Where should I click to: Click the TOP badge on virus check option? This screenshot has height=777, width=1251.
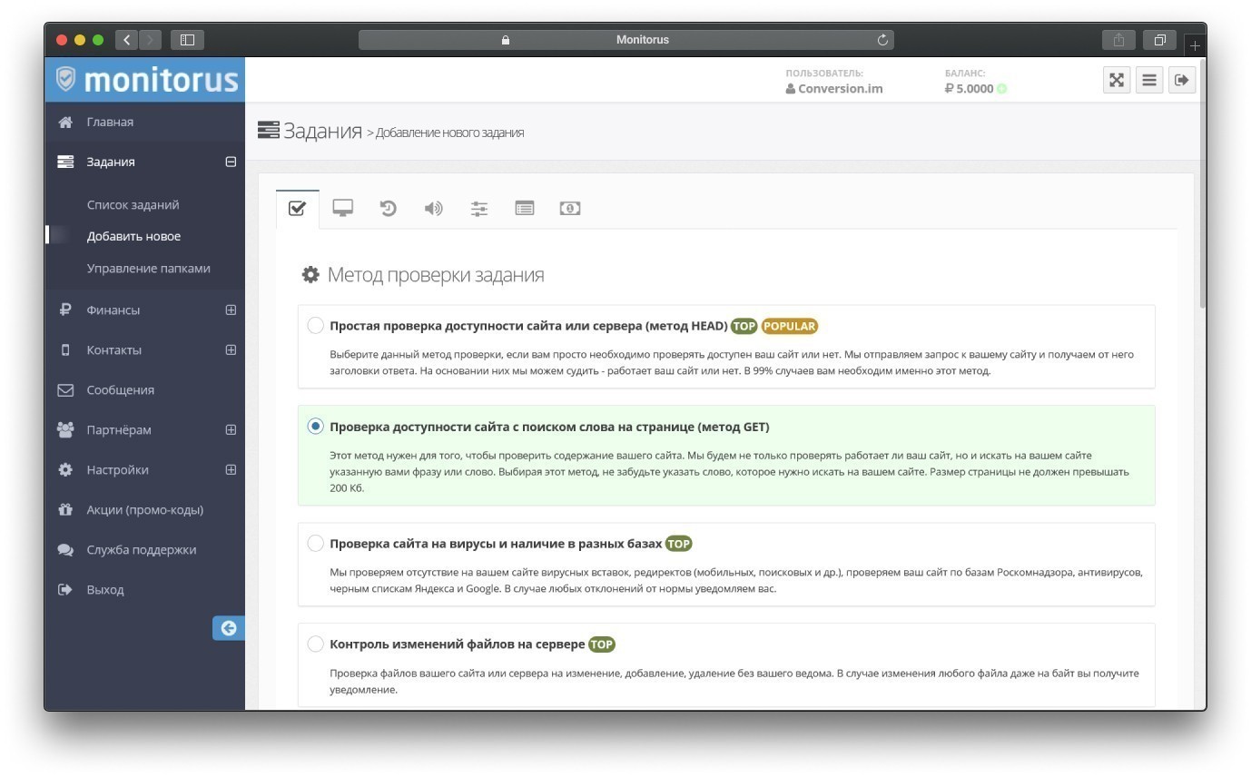[x=678, y=544]
